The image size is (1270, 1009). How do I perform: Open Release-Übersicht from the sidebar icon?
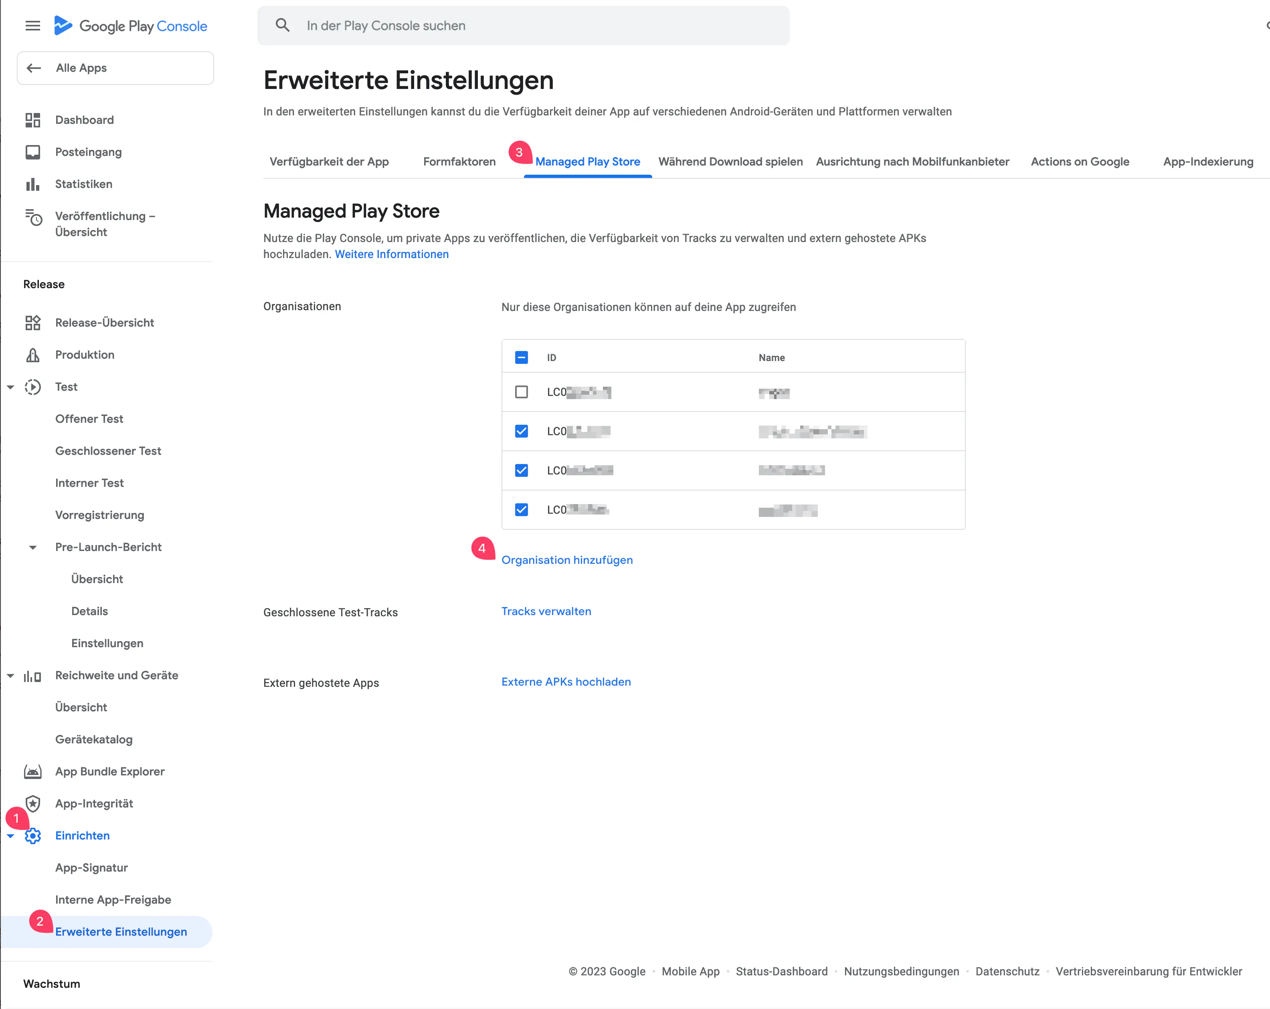33,323
